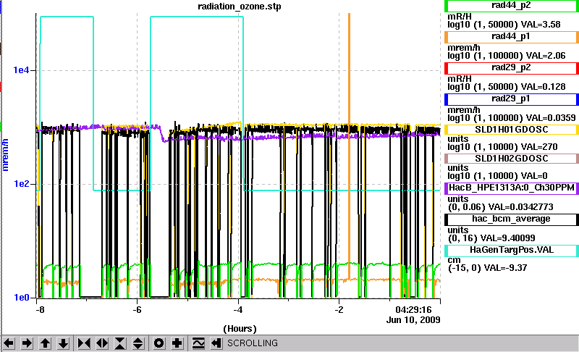Screen dimensions: 579x352
Task: Pan the graph left with the left arrow
Action: (9, 343)
